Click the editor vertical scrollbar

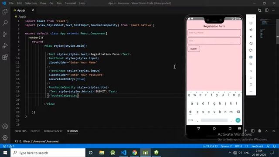277,31
